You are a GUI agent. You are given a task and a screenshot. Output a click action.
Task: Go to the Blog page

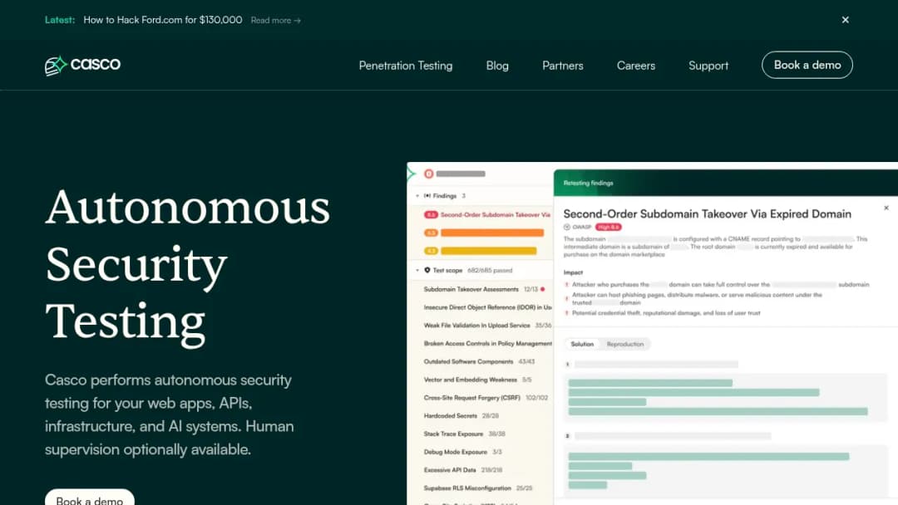pyautogui.click(x=497, y=66)
